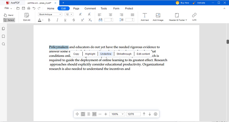Open the Header & Footer dropdown

click(178, 20)
